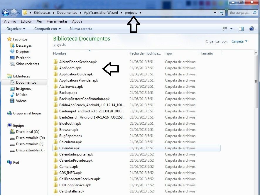The height and width of the screenshot is (196, 260).
Task: Toggle the preview pane button
Action: [241, 29]
